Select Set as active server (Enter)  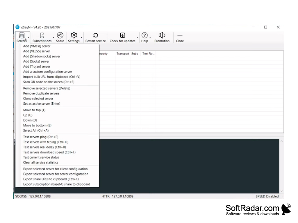coord(57,104)
